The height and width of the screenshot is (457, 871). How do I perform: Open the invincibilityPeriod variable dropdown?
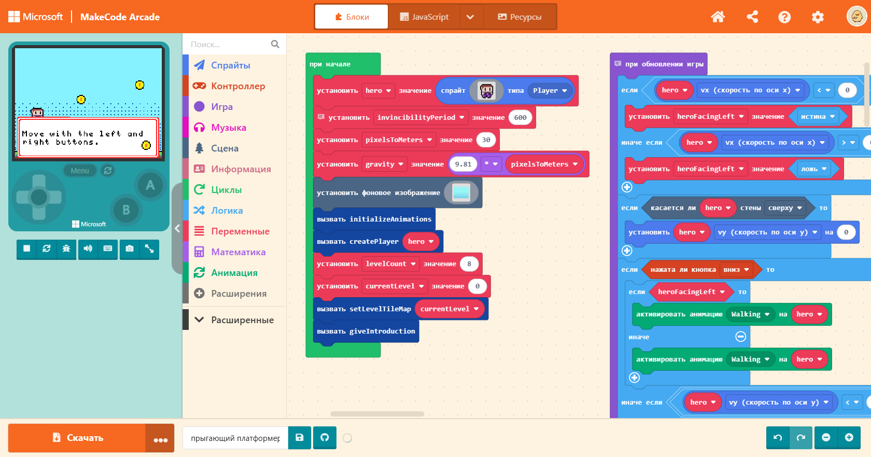(x=420, y=117)
